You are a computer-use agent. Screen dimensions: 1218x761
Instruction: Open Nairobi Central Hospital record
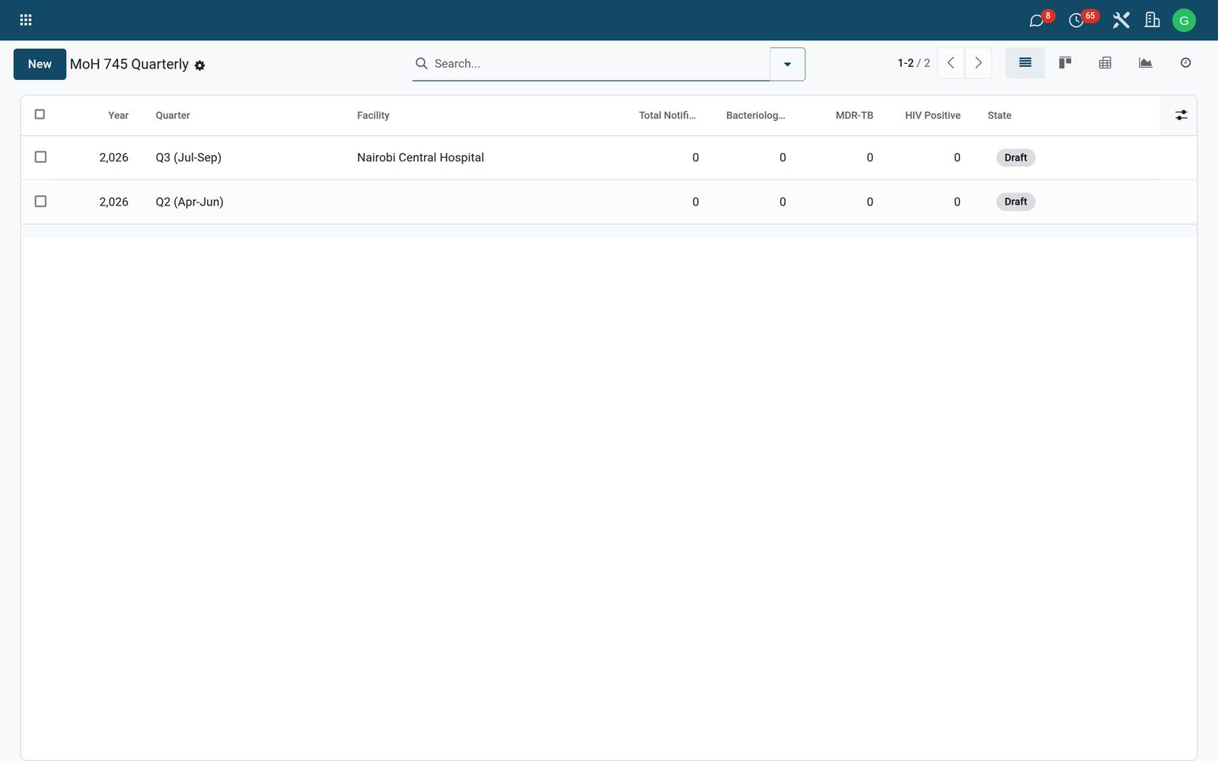pyautogui.click(x=420, y=158)
